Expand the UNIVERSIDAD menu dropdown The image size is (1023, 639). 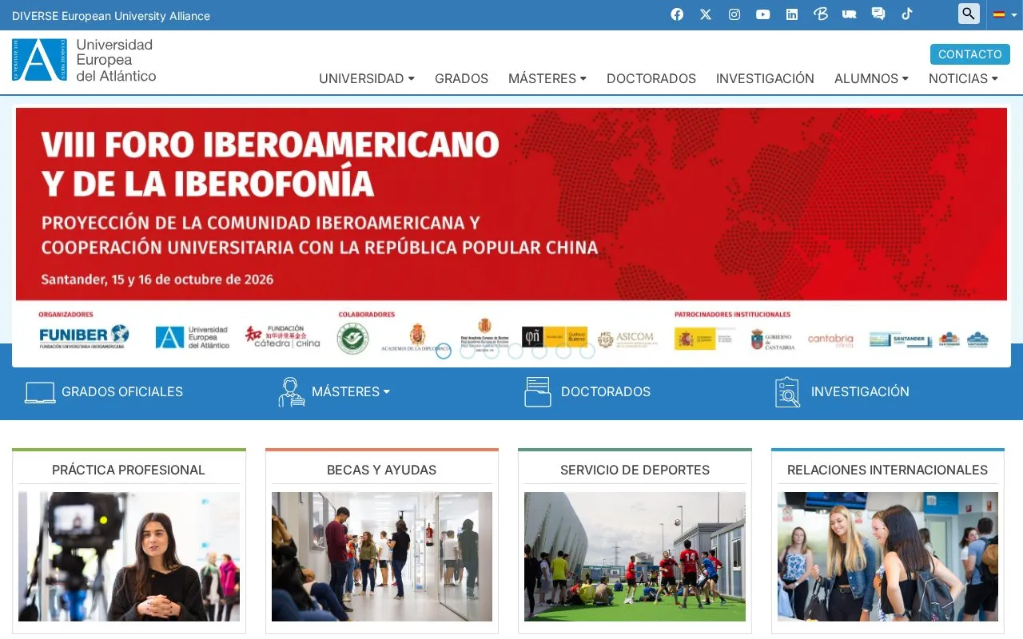[x=367, y=78]
